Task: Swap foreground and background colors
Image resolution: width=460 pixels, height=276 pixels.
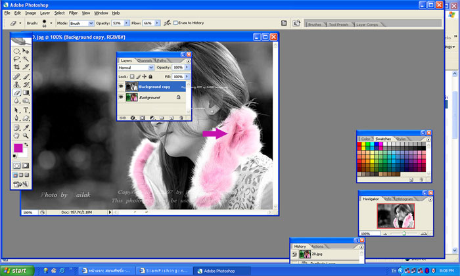Action: [x=26, y=145]
